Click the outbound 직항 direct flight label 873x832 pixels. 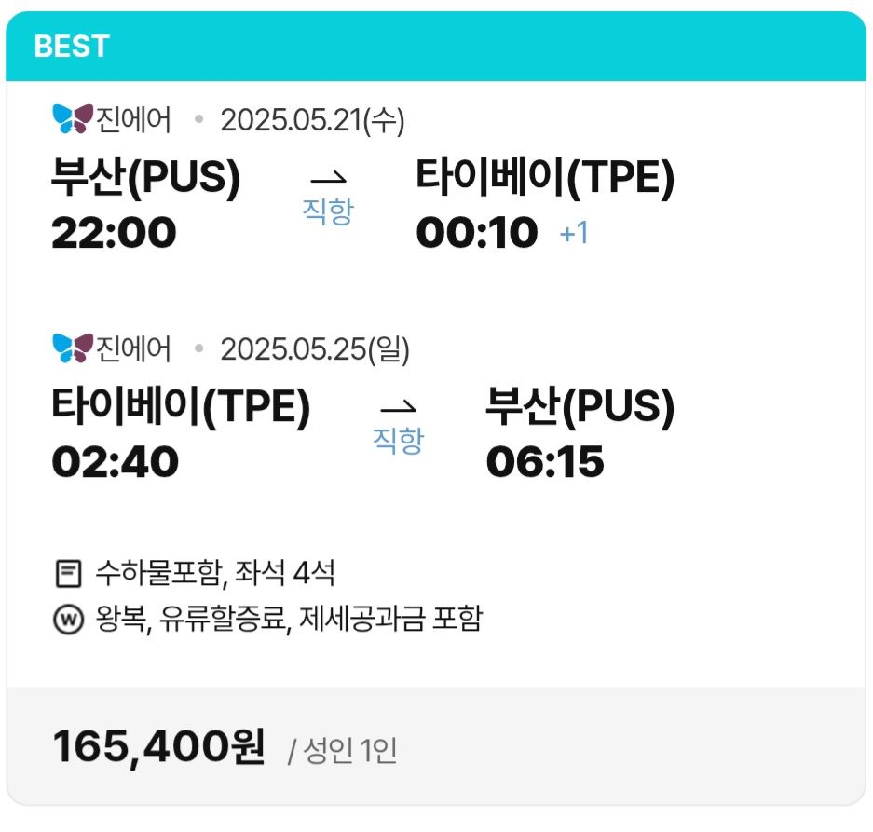click(x=328, y=211)
